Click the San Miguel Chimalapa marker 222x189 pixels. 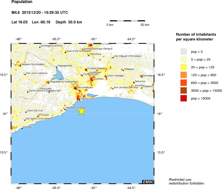[113, 58]
